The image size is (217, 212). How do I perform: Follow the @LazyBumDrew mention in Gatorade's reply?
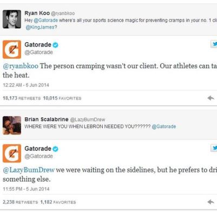pos(29,170)
